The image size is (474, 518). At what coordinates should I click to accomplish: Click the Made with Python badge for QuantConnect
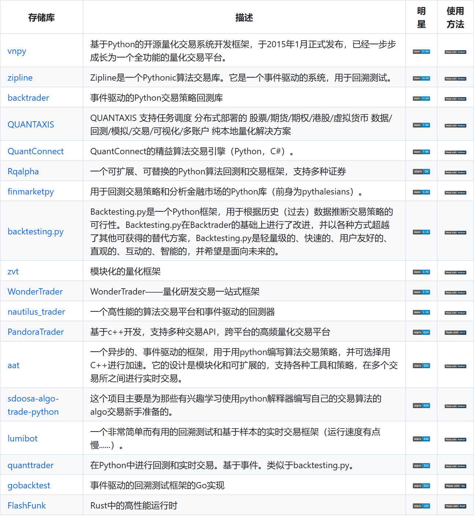click(455, 152)
